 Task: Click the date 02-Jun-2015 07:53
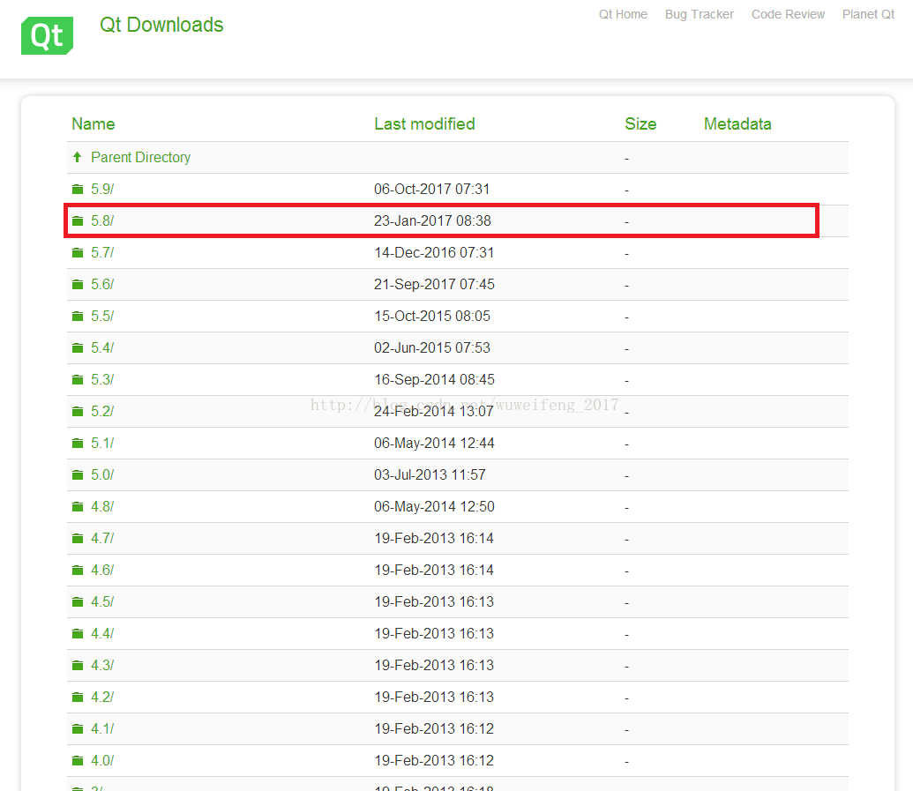coord(432,347)
